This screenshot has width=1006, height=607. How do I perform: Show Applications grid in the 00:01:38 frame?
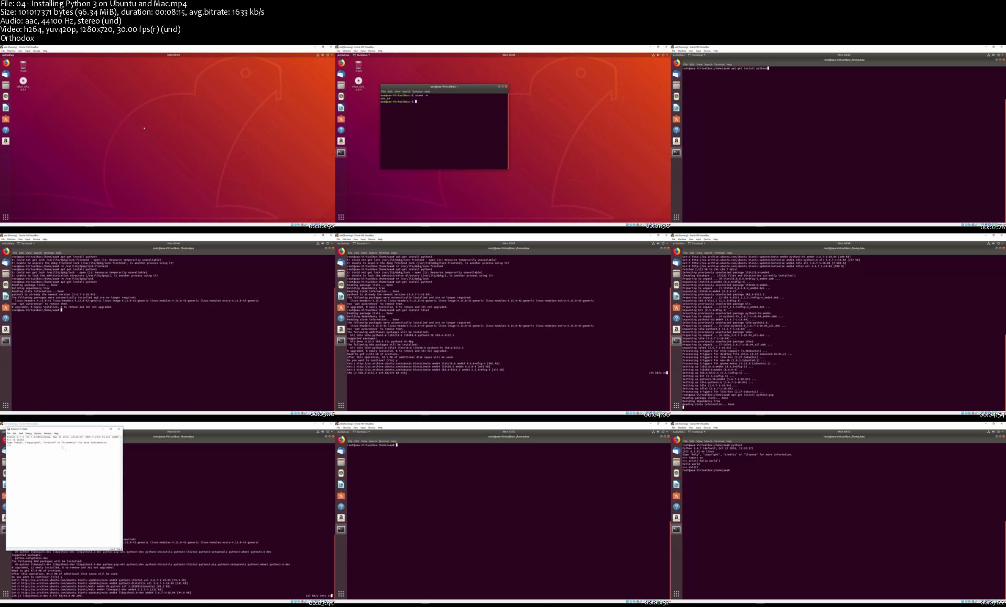click(x=341, y=217)
